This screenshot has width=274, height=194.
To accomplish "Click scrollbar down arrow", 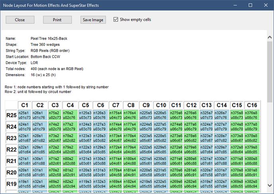I will (270, 190).
